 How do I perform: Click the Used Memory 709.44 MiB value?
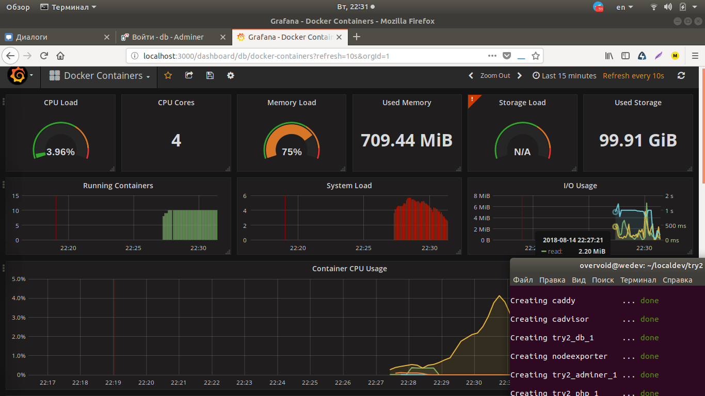(x=407, y=140)
